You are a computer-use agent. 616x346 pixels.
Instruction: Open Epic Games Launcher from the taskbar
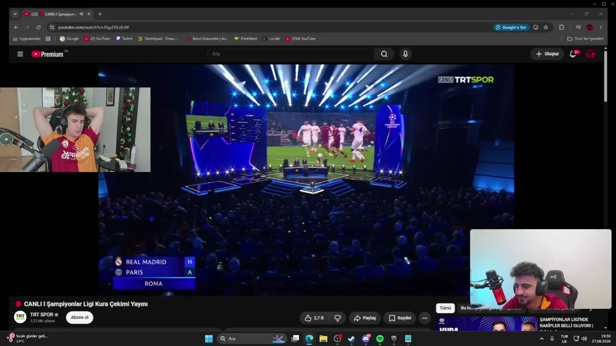pyautogui.click(x=394, y=339)
